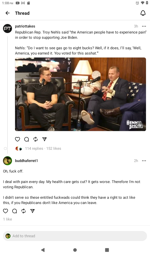
Task: Reply to patriottakes post via comment icon
Action: click(26, 139)
